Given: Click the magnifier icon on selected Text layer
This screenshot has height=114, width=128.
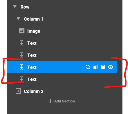Looking at the screenshot, I should (x=88, y=67).
